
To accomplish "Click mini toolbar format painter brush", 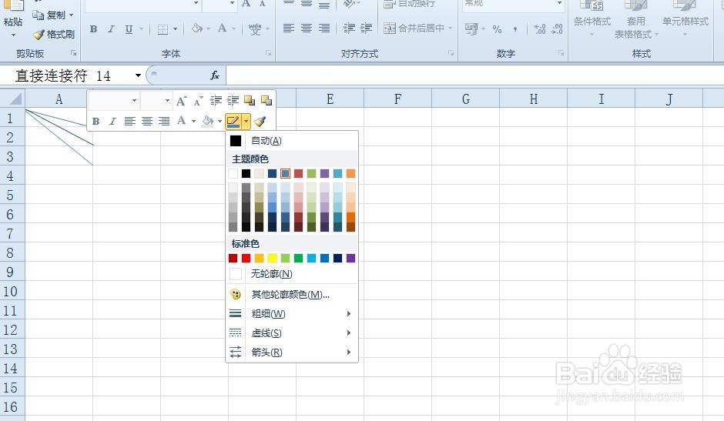I will pos(260,122).
